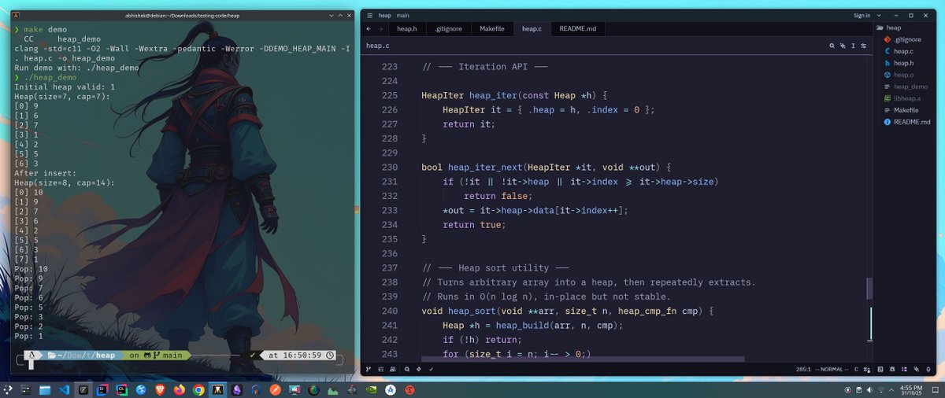This screenshot has width=945, height=398.
Task: Click the text-cursor selection icon in editor toolbar
Action: tap(854, 46)
